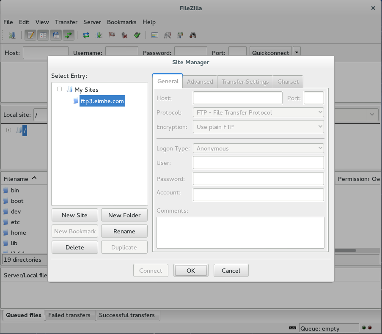Open the Bookmarks menu

click(x=121, y=22)
